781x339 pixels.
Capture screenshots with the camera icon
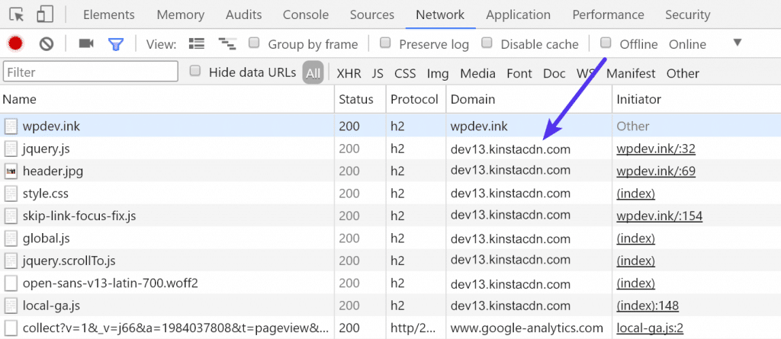pyautogui.click(x=86, y=44)
